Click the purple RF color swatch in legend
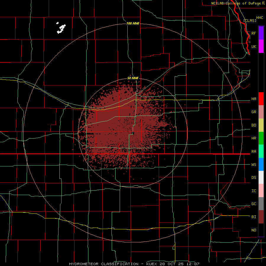 point(261,33)
